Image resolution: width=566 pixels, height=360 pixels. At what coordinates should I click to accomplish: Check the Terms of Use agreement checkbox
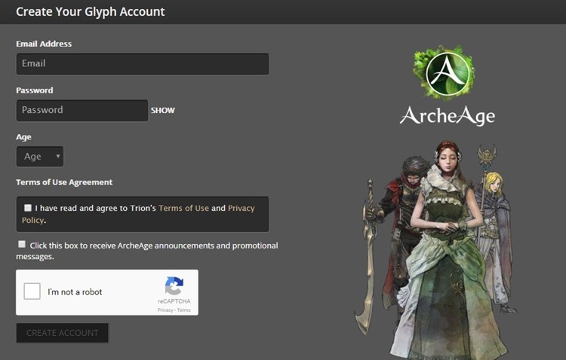pyautogui.click(x=28, y=208)
